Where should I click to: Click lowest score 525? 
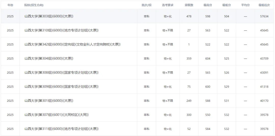tap(227, 59)
